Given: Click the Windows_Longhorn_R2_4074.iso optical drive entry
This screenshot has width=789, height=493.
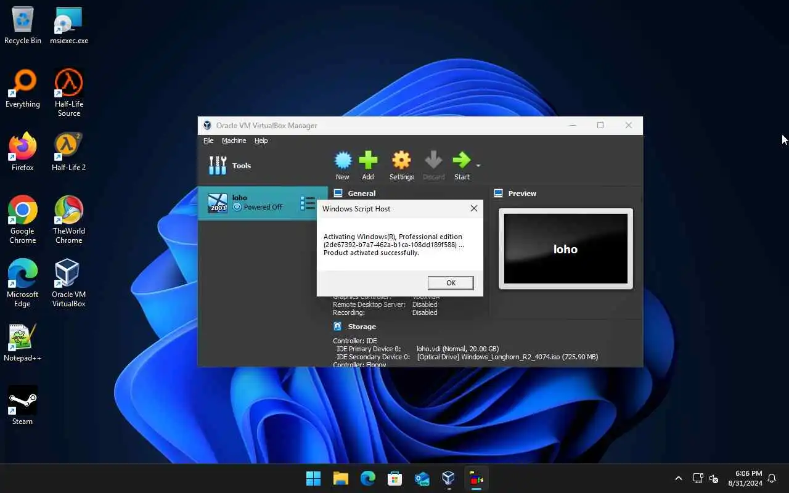Looking at the screenshot, I should pos(507,357).
